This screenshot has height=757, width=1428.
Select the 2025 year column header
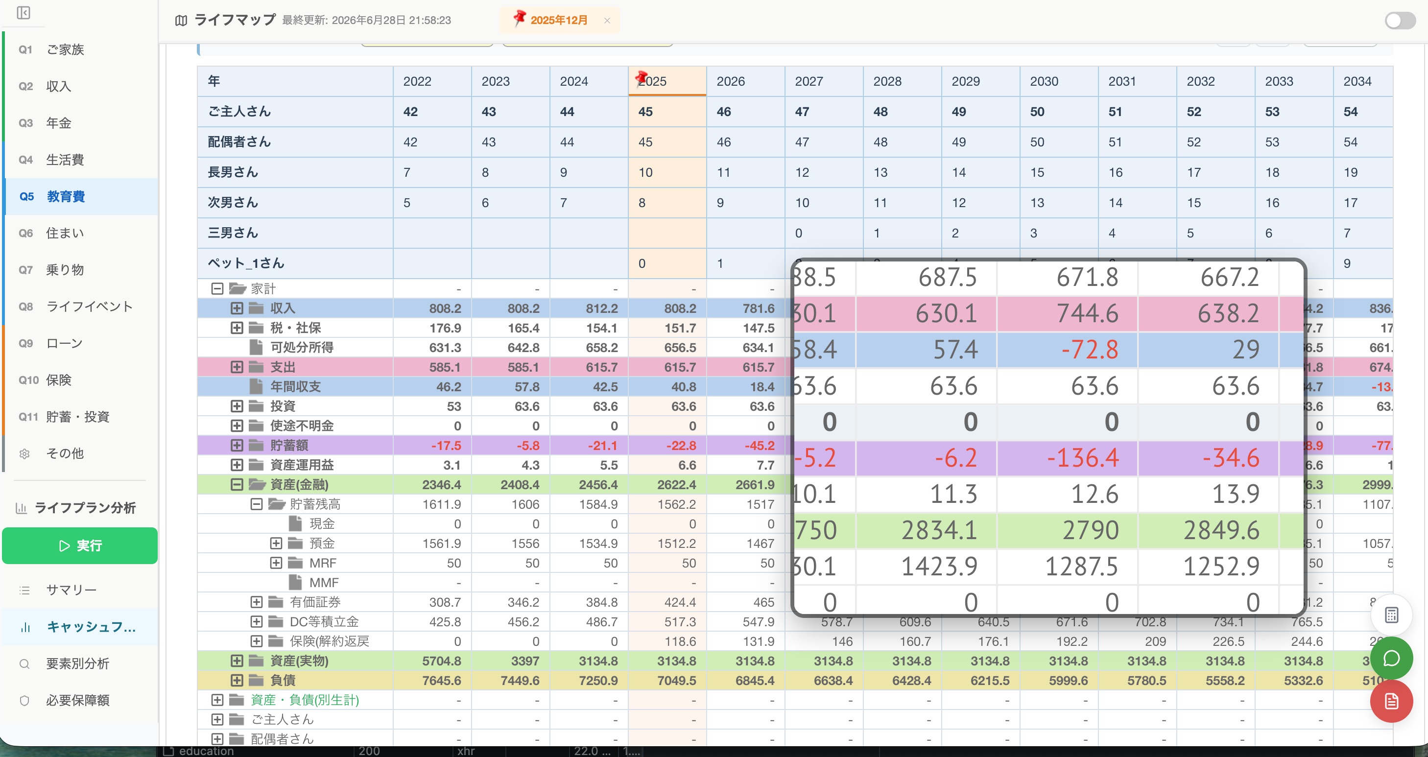pos(667,81)
